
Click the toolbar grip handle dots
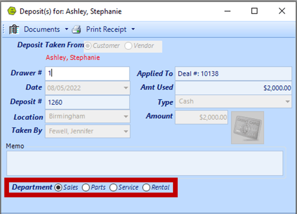4,29
